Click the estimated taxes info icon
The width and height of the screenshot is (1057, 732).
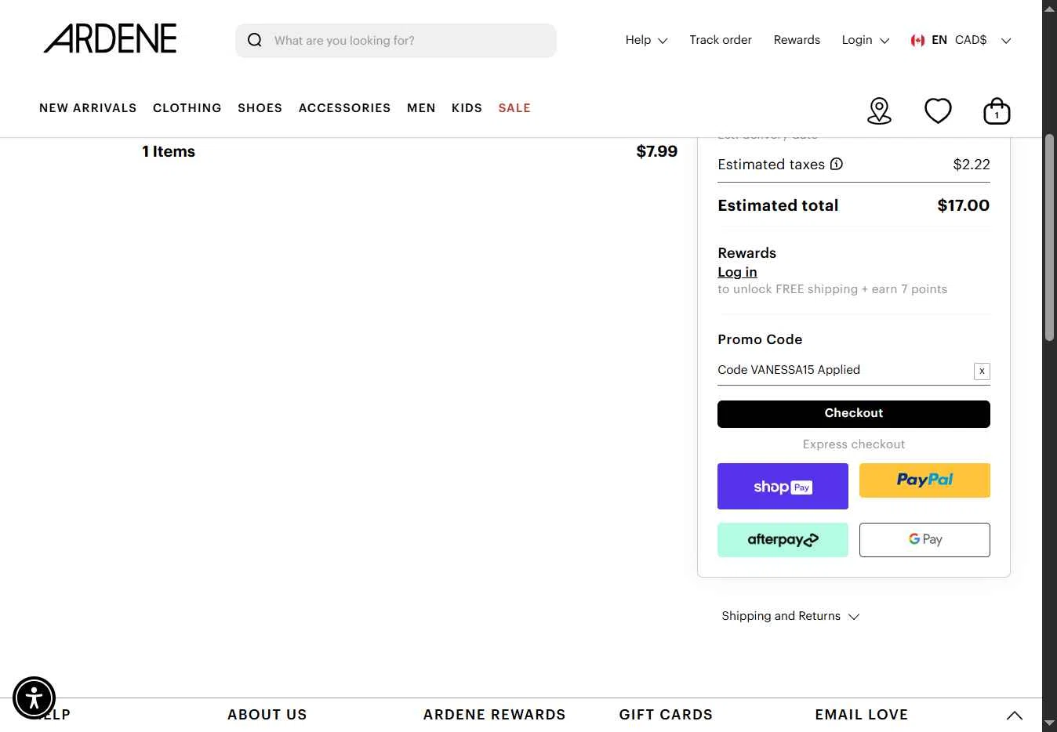[x=837, y=164]
